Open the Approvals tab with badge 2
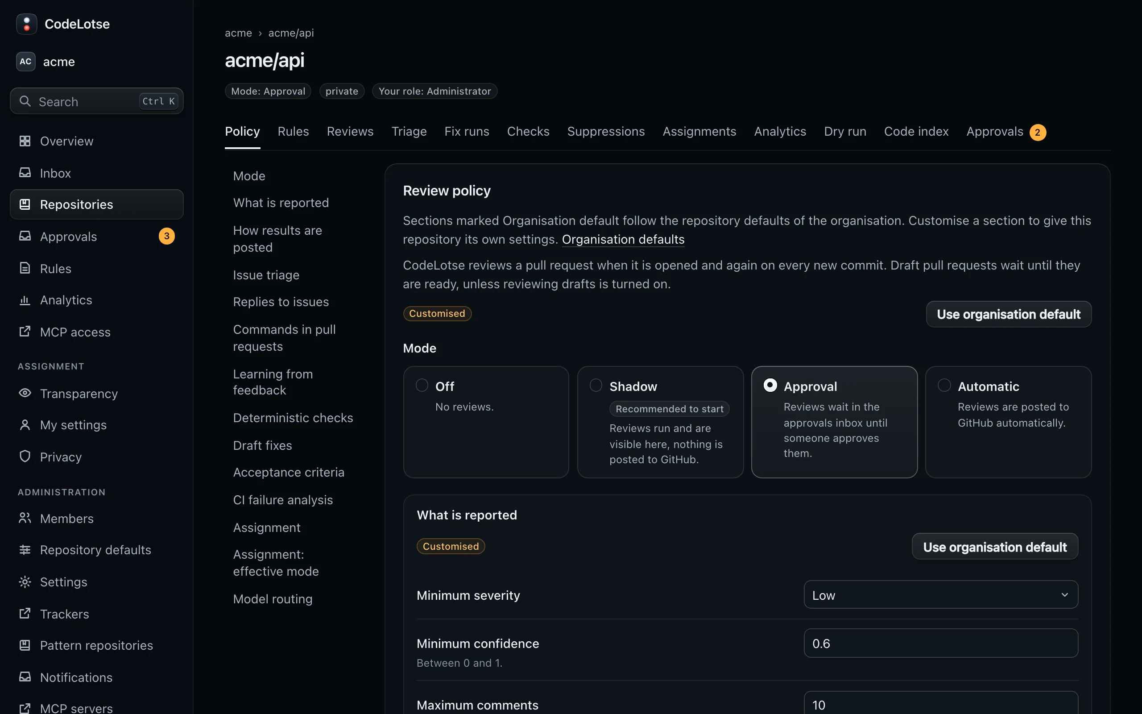1142x714 pixels. [x=1005, y=132]
